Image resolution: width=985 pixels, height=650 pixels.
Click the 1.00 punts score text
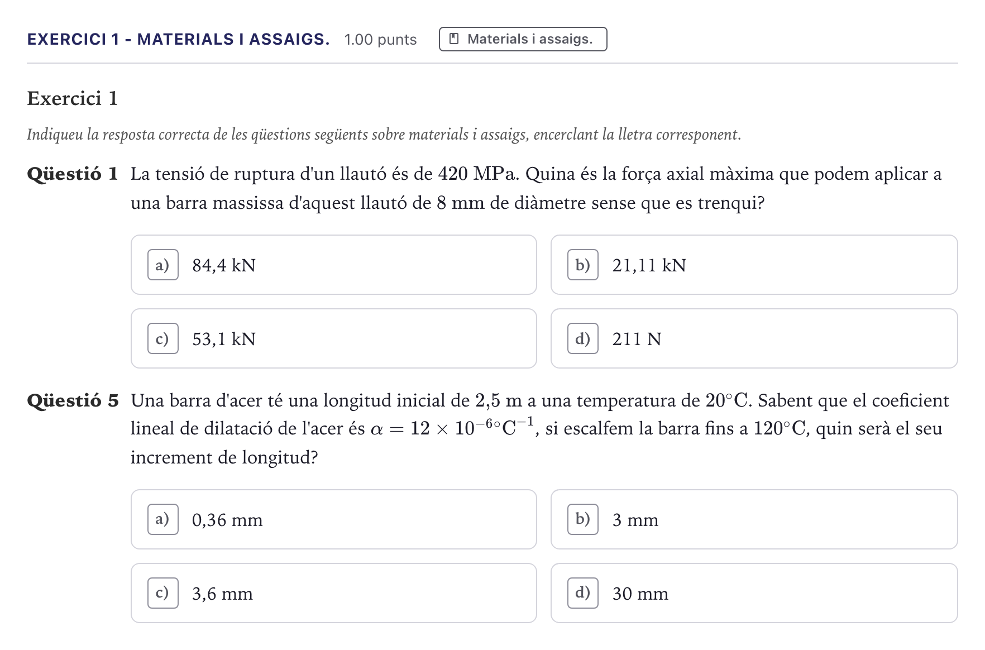point(380,40)
